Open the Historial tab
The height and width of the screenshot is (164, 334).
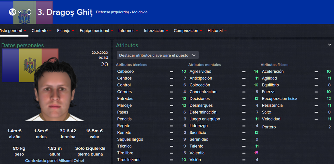[217, 31]
